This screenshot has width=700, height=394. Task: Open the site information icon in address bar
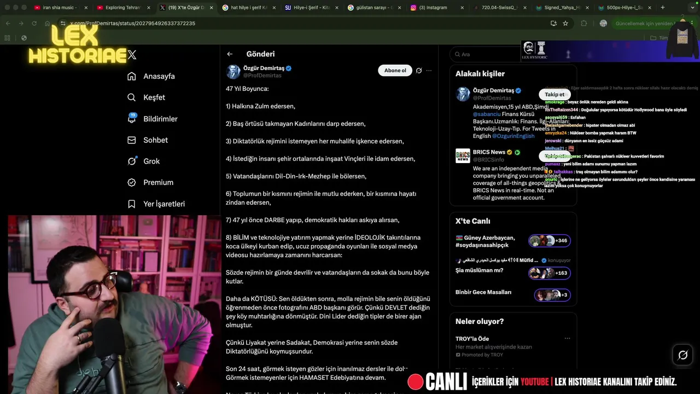pyautogui.click(x=63, y=24)
